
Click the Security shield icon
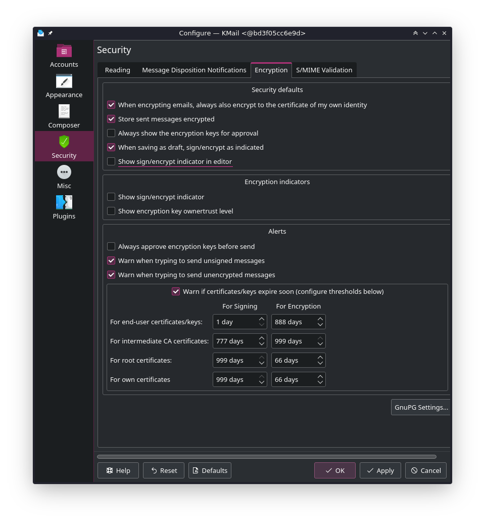pos(64,142)
